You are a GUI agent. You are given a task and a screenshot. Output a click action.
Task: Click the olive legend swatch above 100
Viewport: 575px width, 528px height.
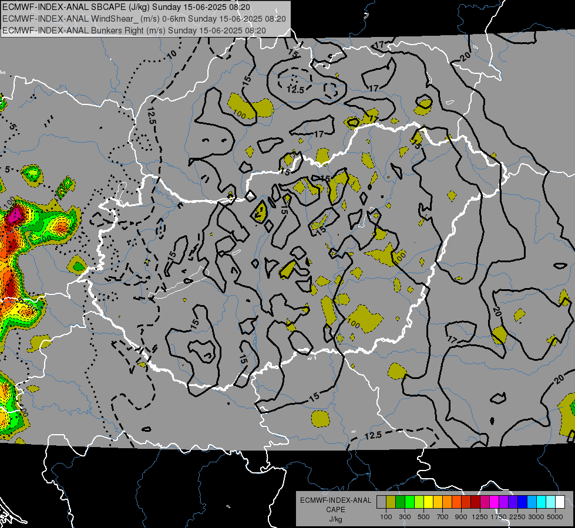[391, 502]
